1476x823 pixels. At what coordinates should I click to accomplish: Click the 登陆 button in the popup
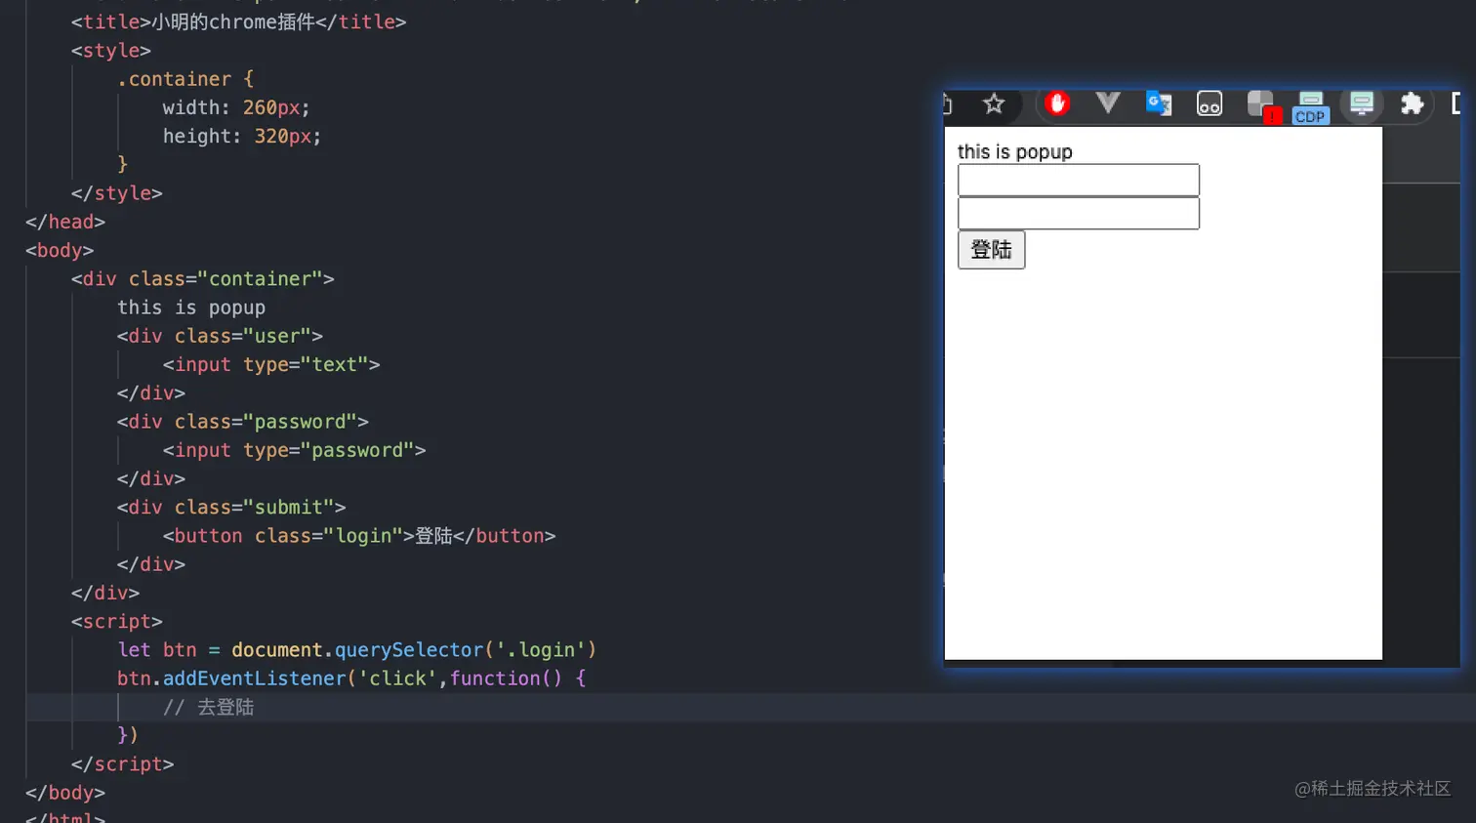pos(992,250)
